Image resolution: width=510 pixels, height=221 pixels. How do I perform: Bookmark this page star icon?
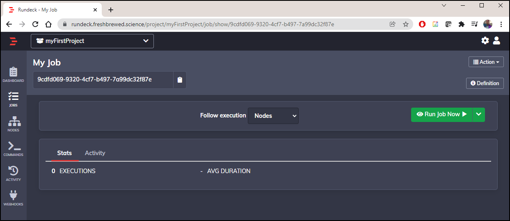coord(406,24)
